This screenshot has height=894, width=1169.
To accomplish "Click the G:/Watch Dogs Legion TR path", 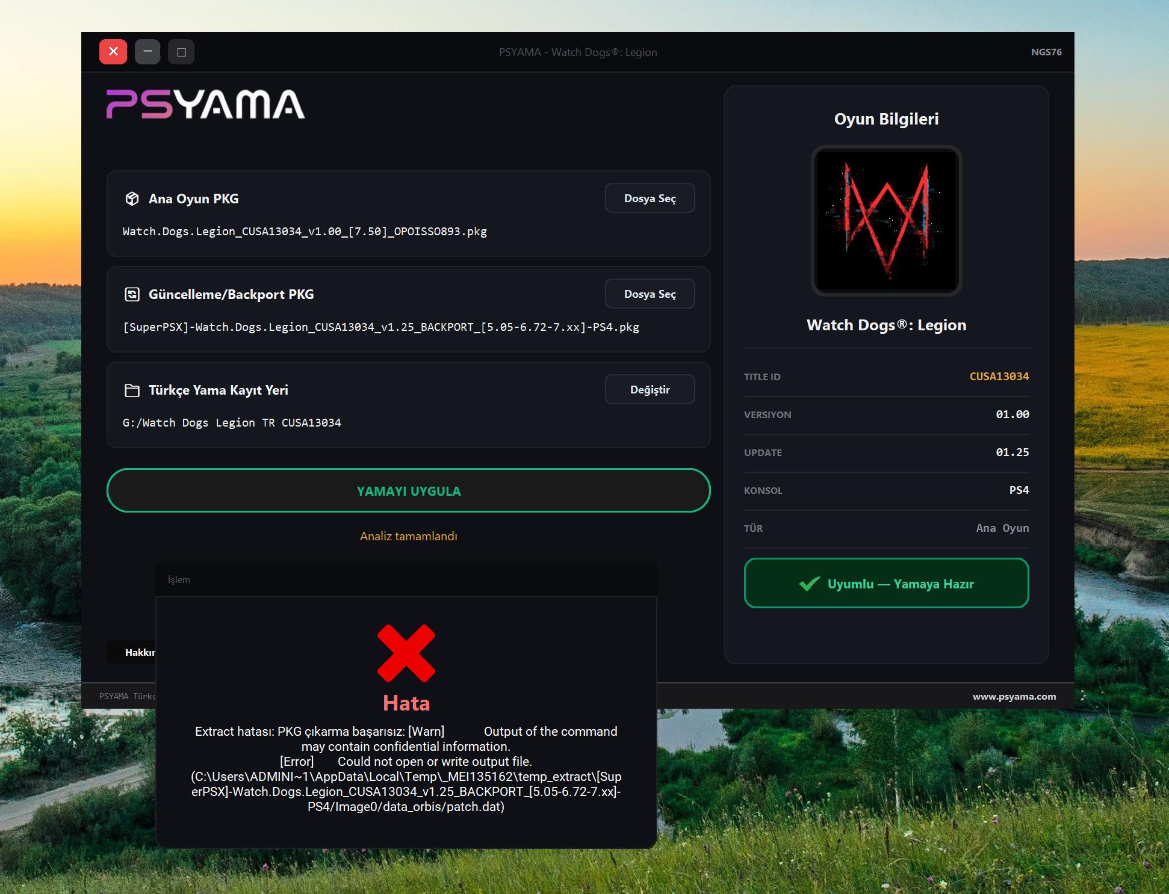I will tap(232, 423).
